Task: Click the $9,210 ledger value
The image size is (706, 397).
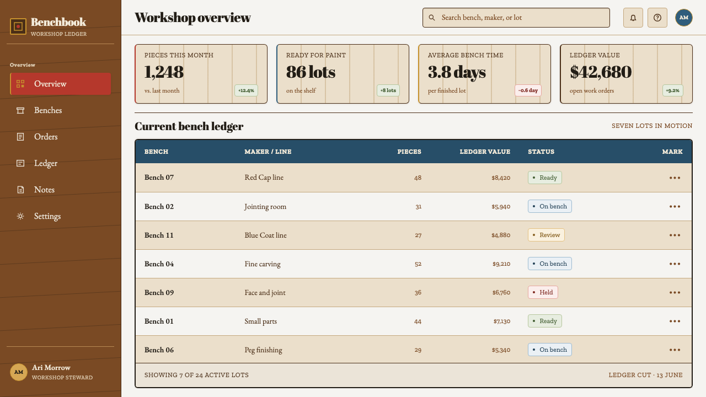Action: [x=501, y=264]
